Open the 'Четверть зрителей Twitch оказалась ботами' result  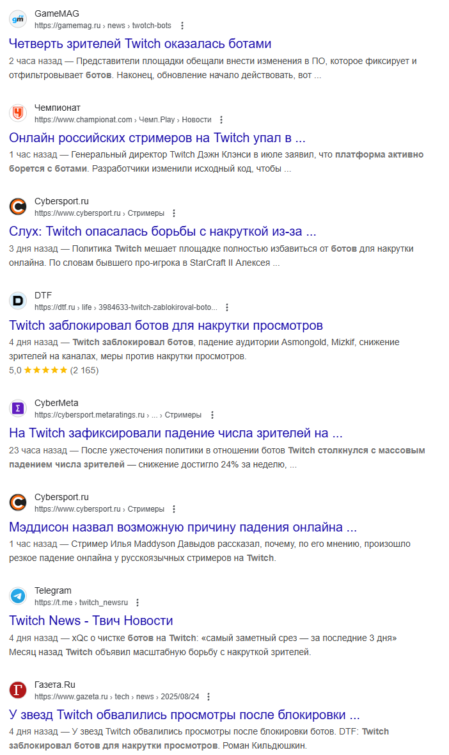(x=140, y=44)
